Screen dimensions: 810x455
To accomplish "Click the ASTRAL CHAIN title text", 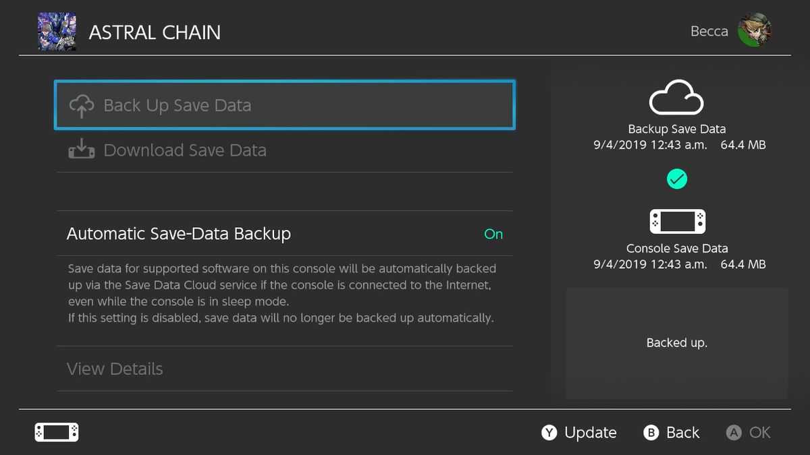I will point(155,32).
